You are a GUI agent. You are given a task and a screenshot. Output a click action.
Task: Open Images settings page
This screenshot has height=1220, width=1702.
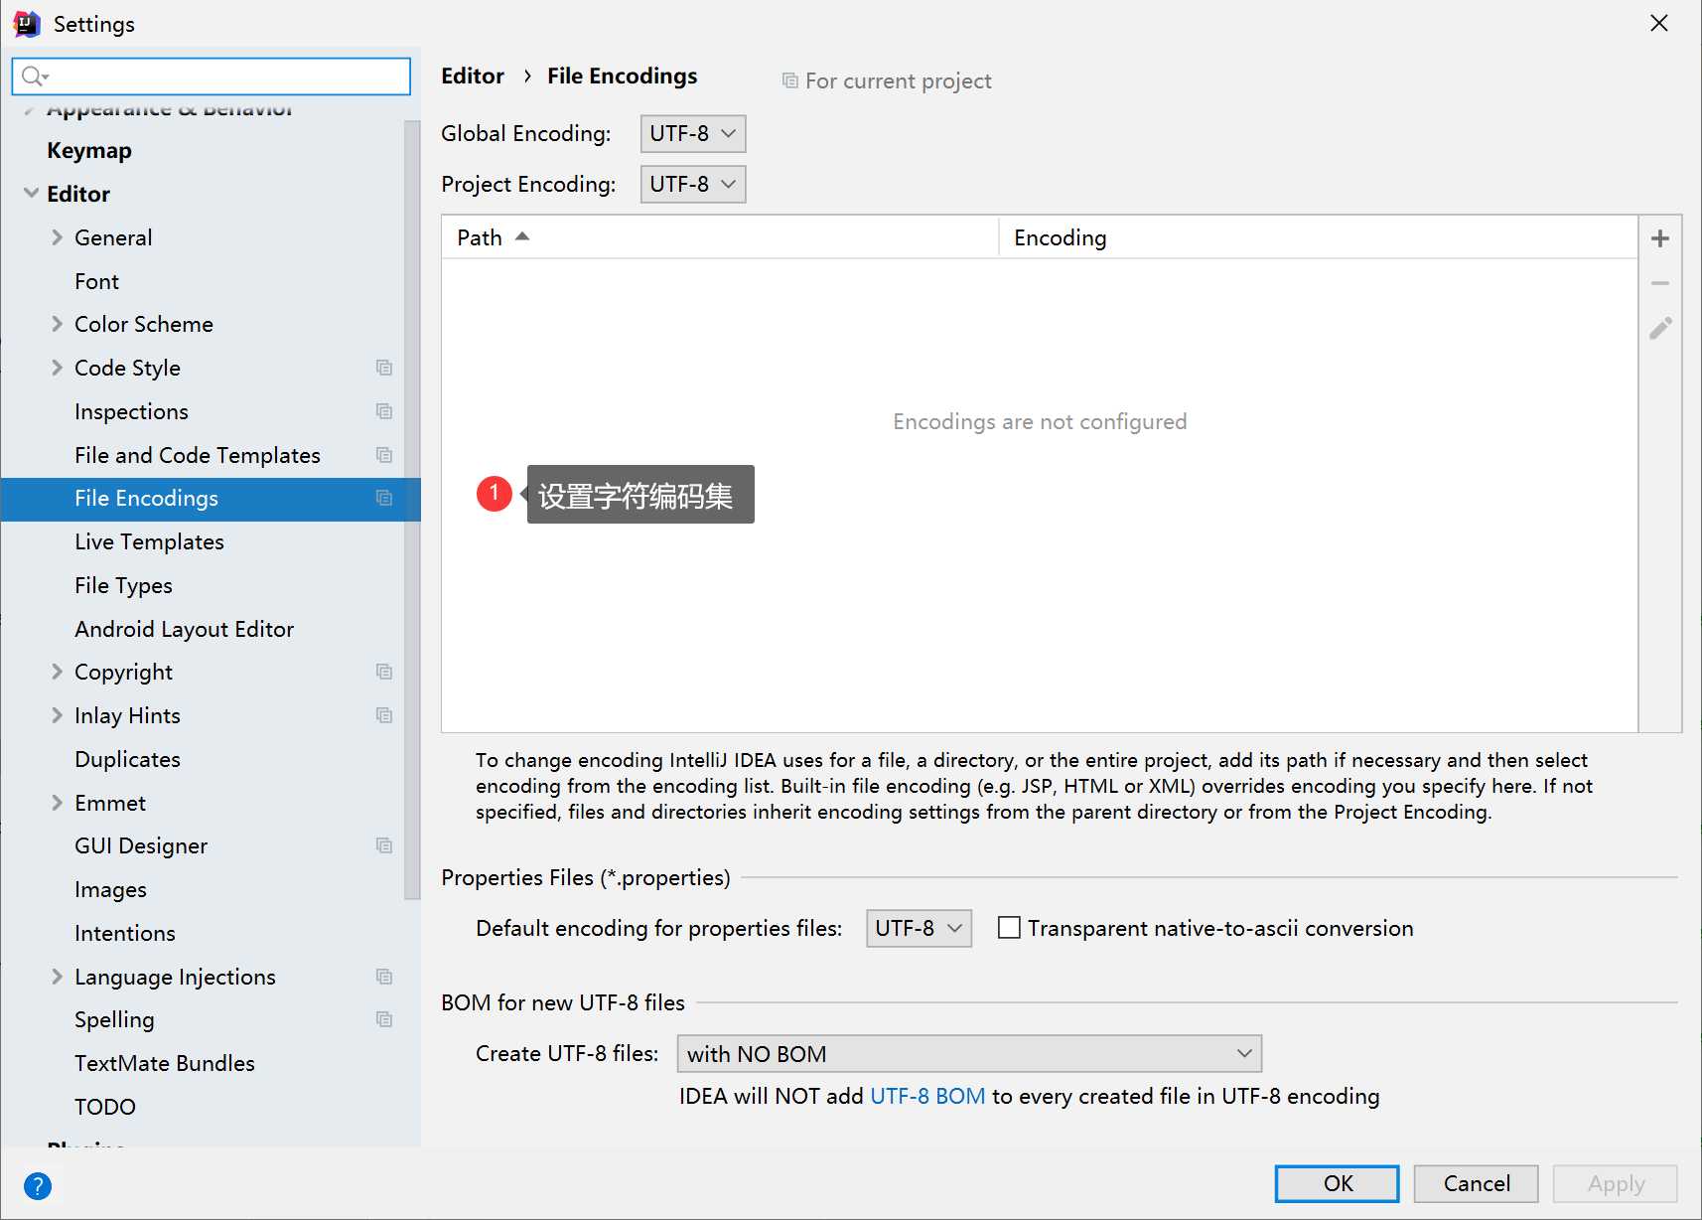click(x=110, y=890)
